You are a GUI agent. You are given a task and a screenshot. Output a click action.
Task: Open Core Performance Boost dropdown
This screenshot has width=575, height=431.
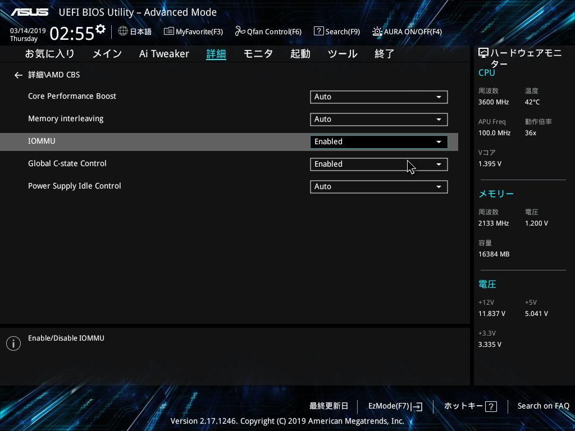(379, 97)
